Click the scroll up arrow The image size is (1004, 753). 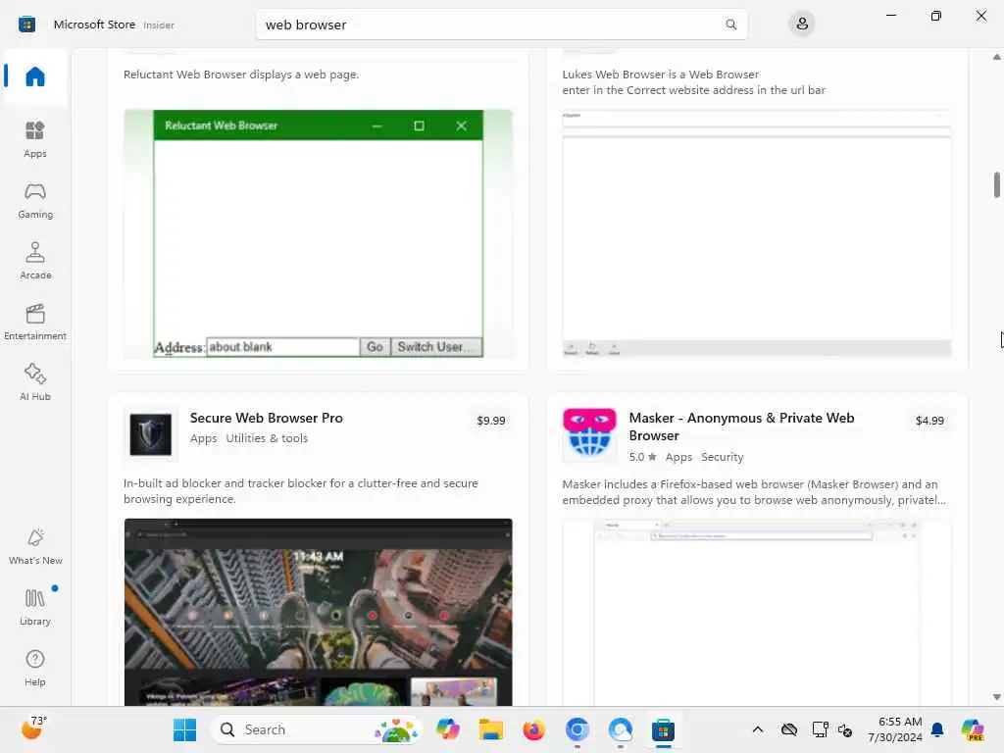tap(996, 57)
